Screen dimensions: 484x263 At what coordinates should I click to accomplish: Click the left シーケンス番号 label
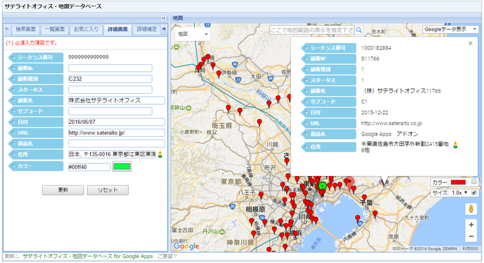[36, 57]
